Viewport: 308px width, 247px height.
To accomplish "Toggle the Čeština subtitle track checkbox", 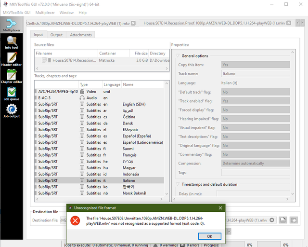I will coord(36,117).
